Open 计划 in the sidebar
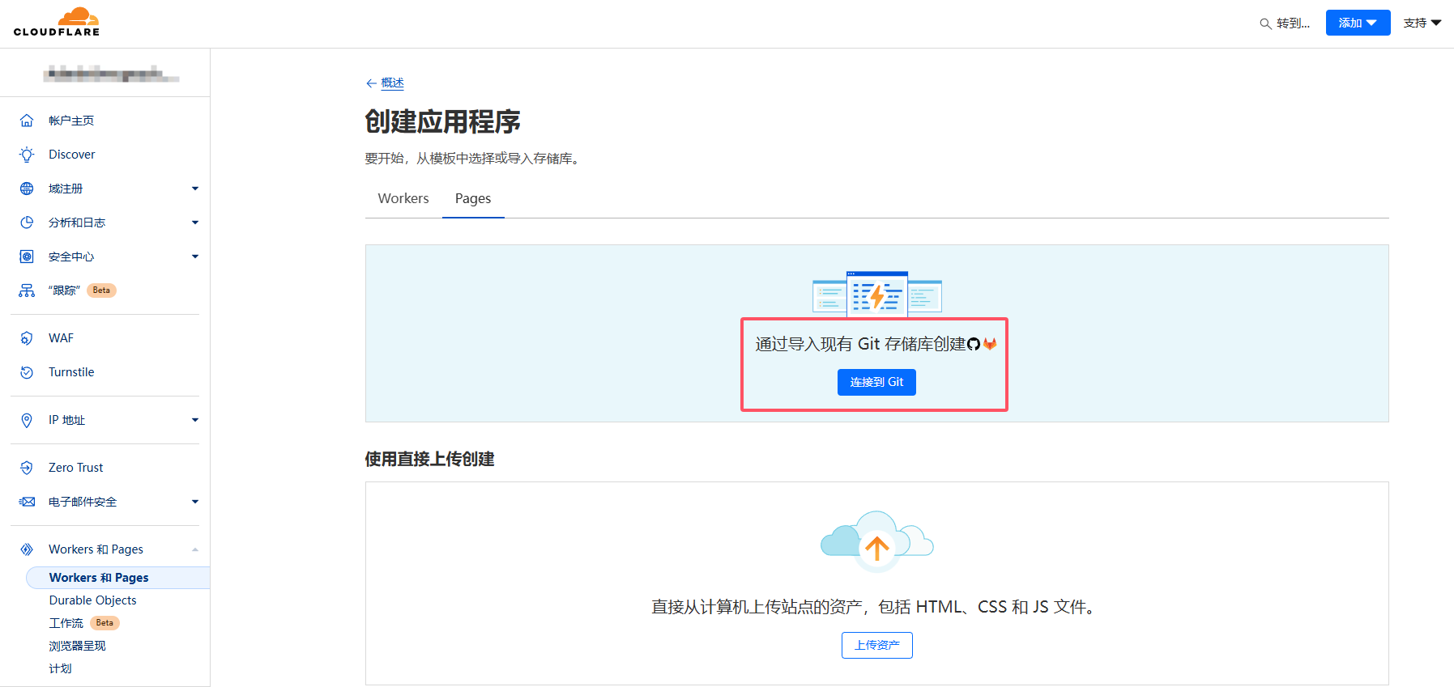1454x687 pixels. 60,668
